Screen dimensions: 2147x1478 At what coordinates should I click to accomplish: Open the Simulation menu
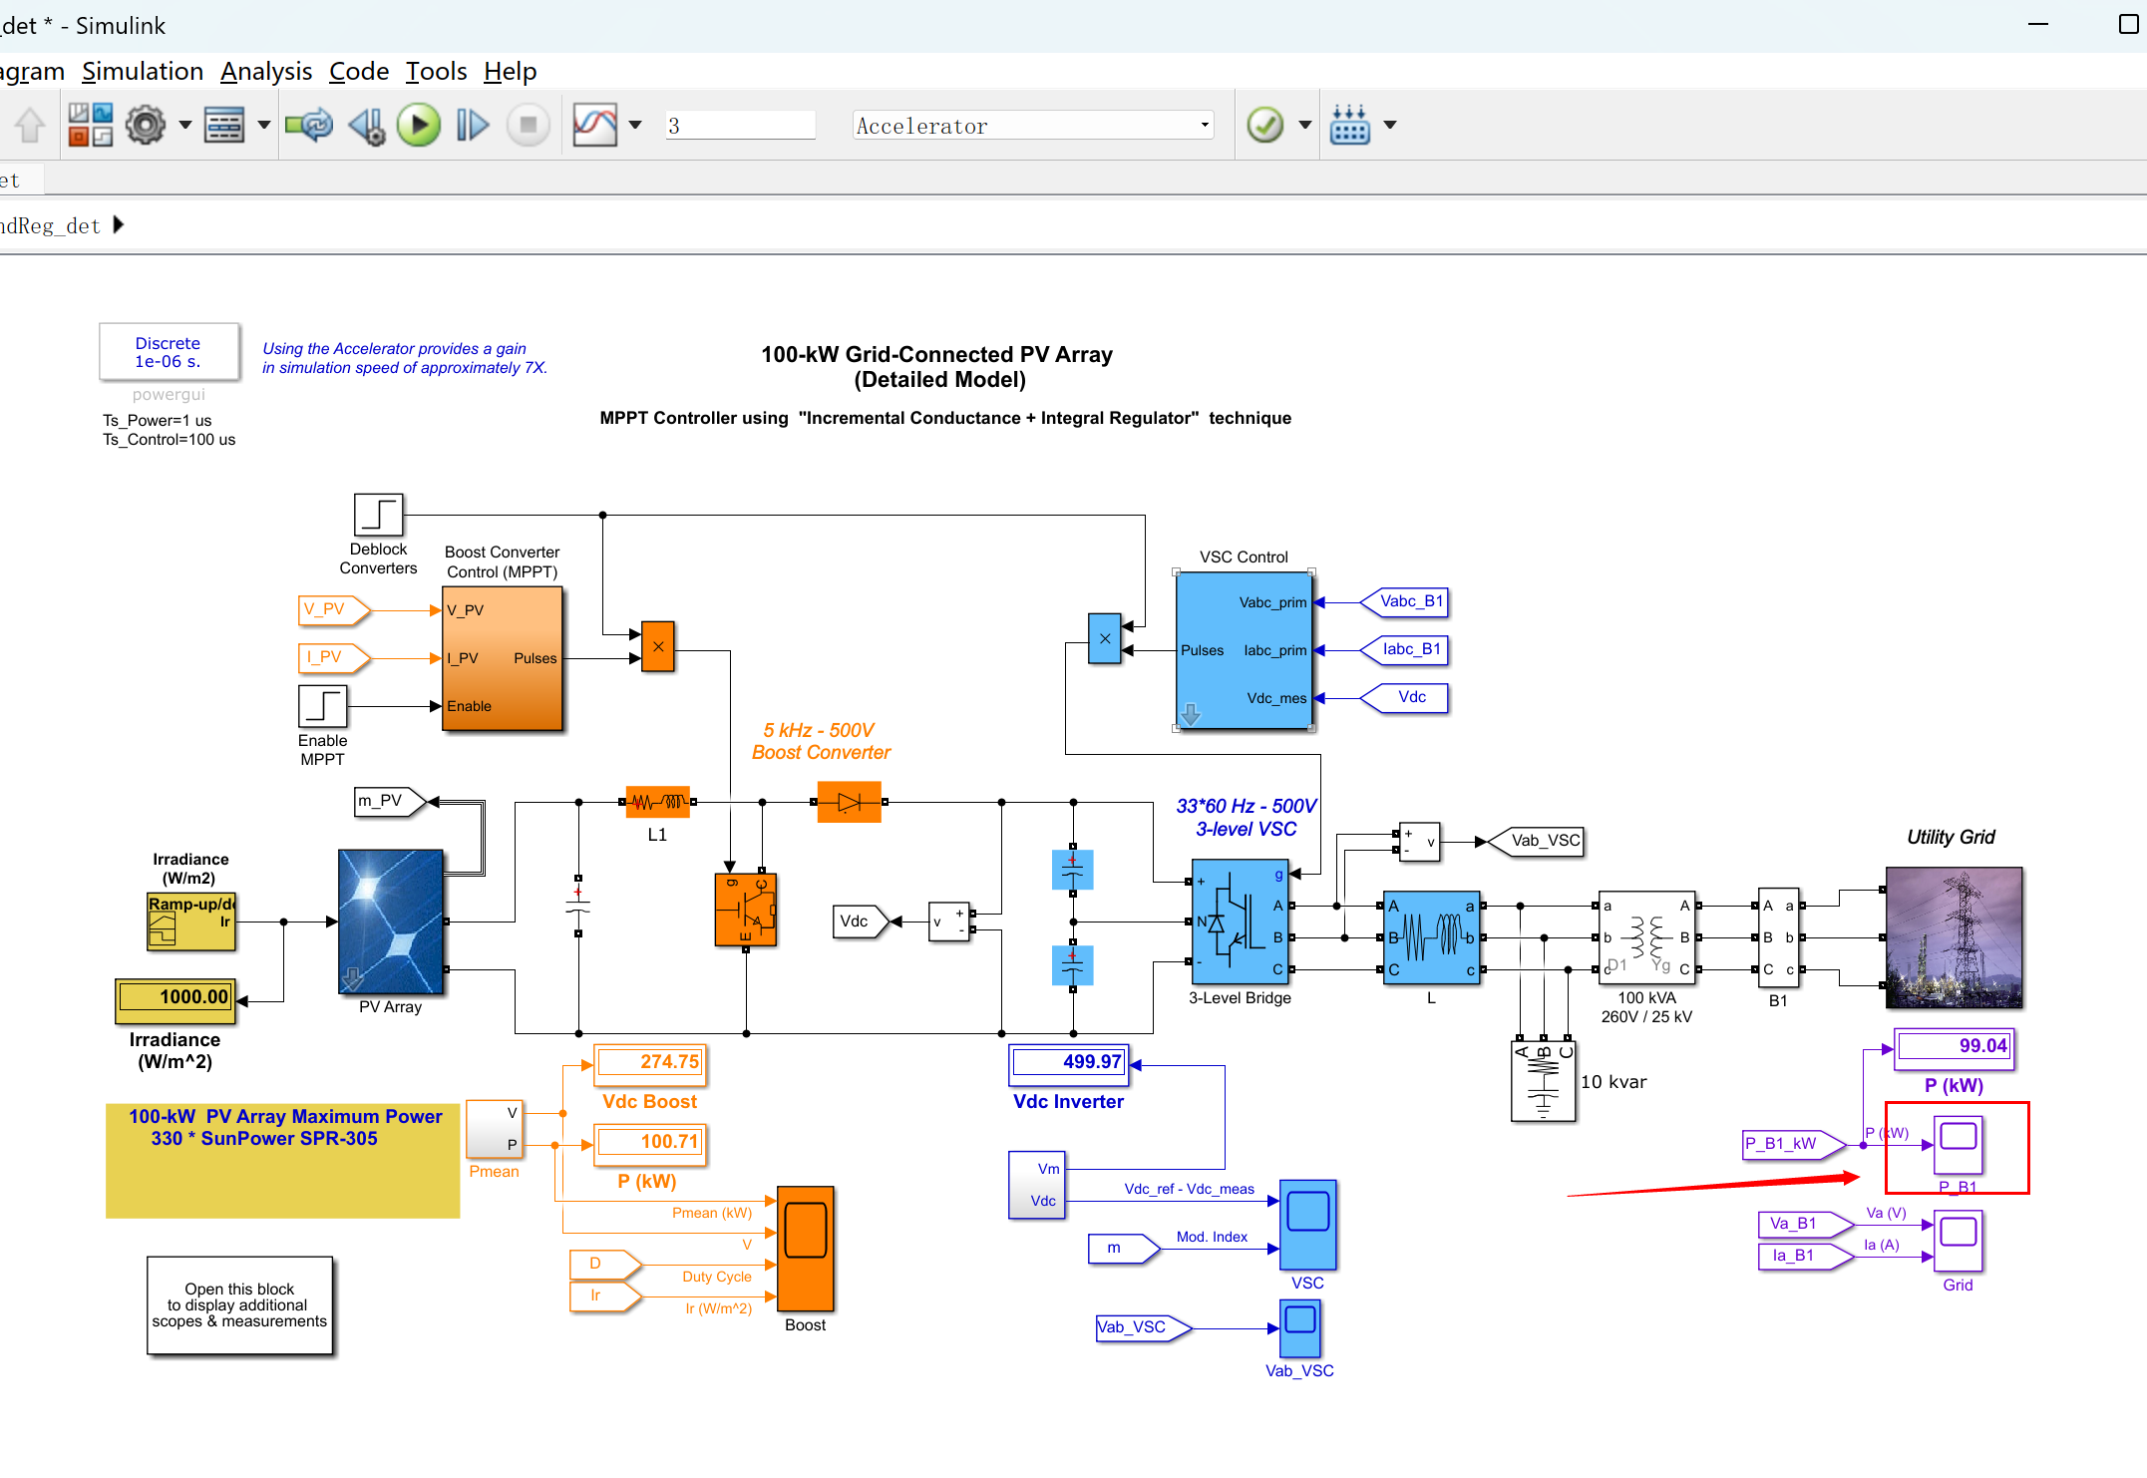143,72
